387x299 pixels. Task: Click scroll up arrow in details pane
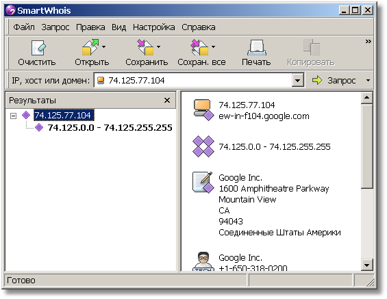[366, 98]
